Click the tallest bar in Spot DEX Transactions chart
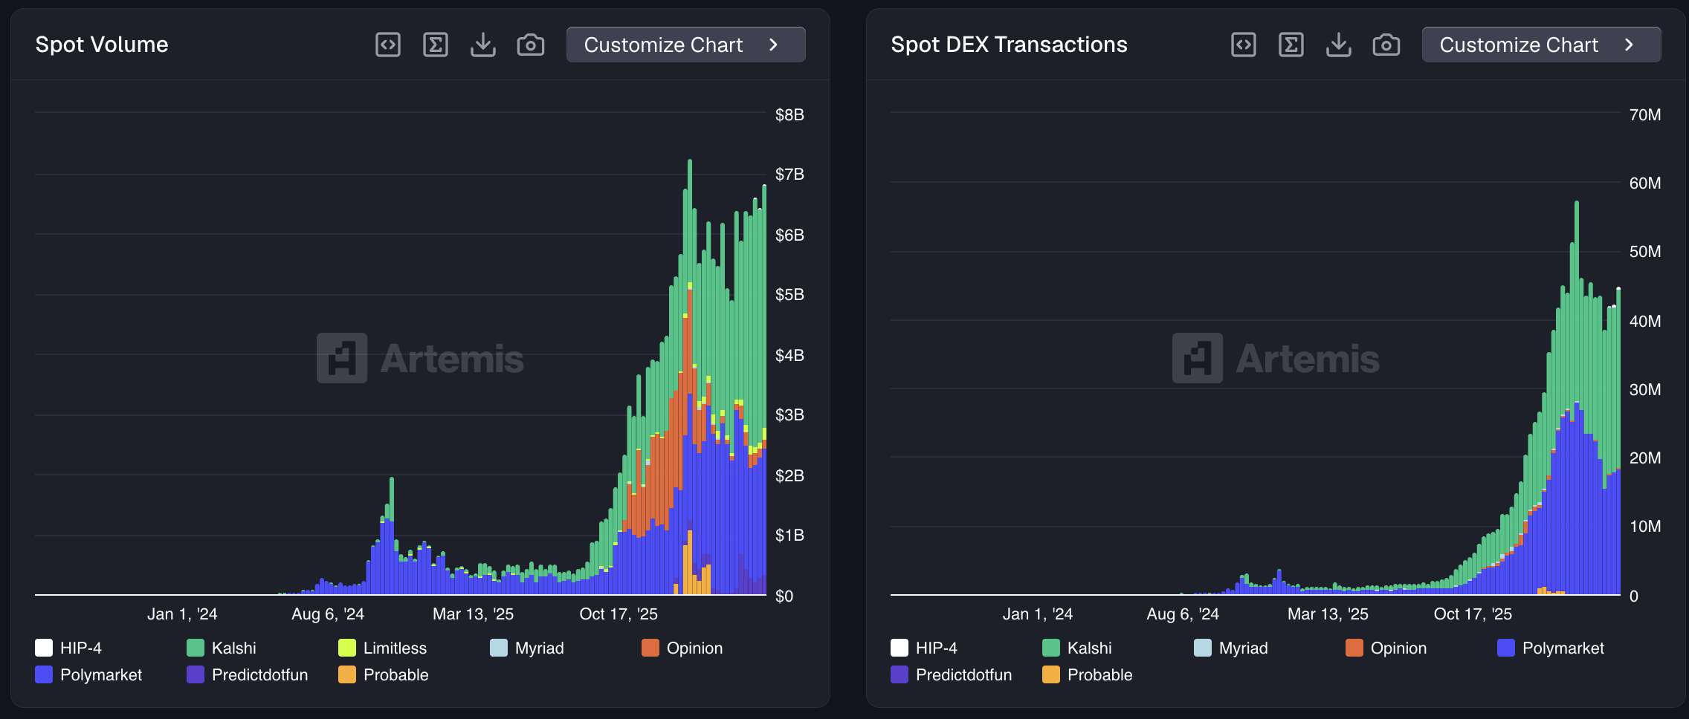 tap(1577, 397)
